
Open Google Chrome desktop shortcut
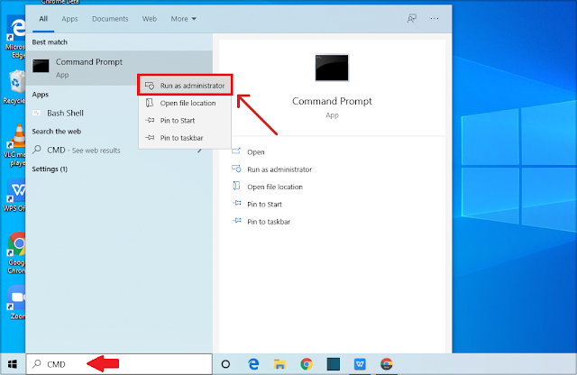(x=16, y=252)
